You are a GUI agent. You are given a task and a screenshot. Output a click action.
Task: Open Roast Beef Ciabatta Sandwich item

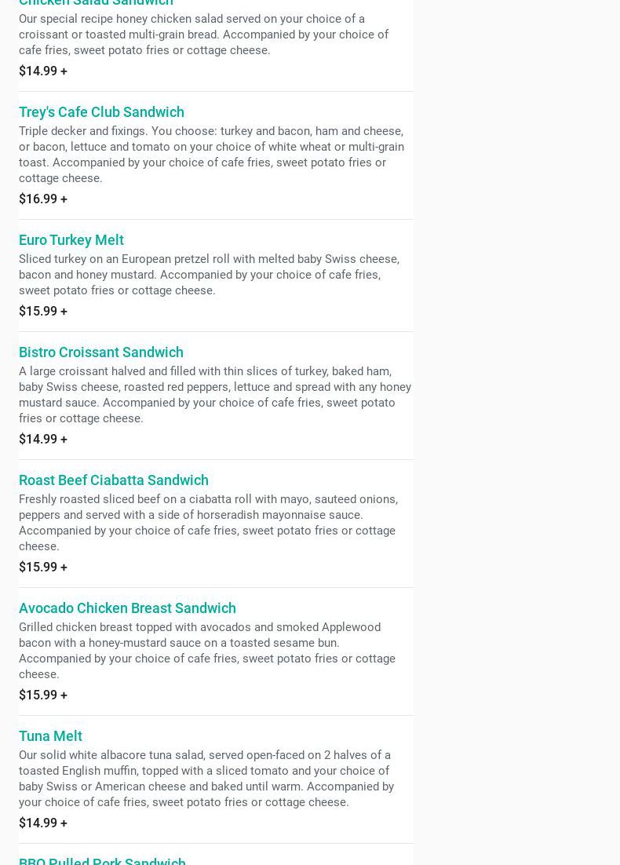coord(114,480)
